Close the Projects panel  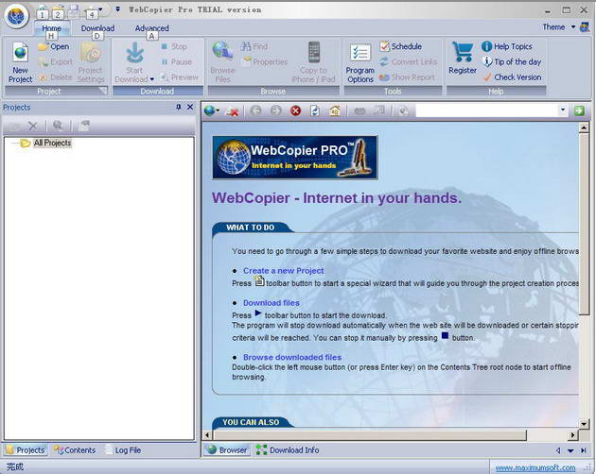[190, 108]
